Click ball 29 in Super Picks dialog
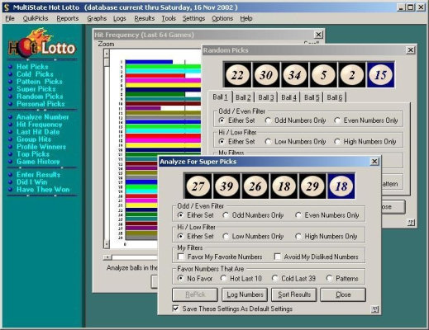 312,186
